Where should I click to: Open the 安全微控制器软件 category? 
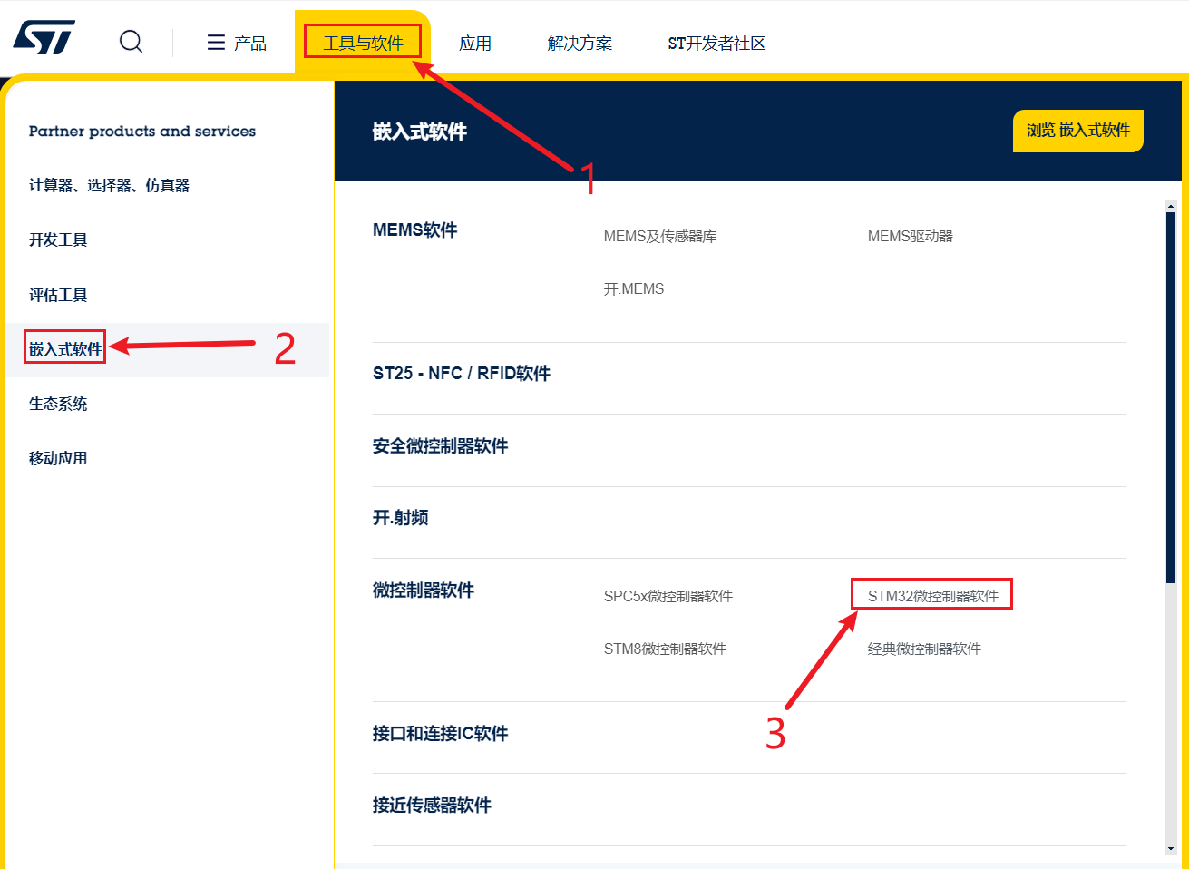[440, 445]
